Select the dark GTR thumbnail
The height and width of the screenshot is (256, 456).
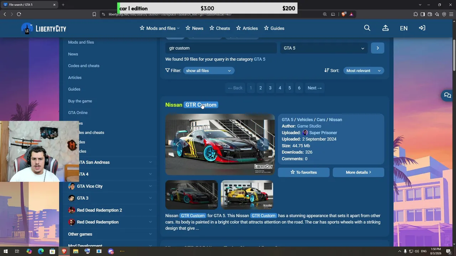[191, 195]
